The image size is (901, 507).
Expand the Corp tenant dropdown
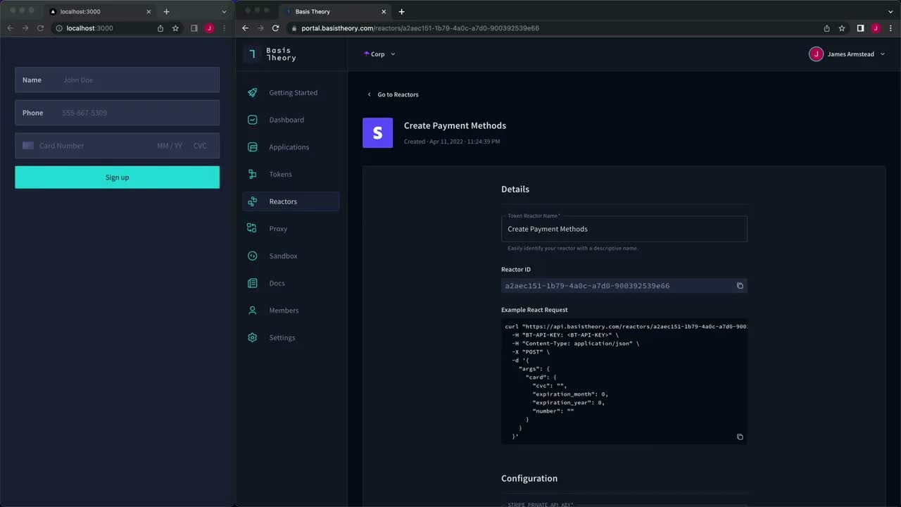coord(379,54)
